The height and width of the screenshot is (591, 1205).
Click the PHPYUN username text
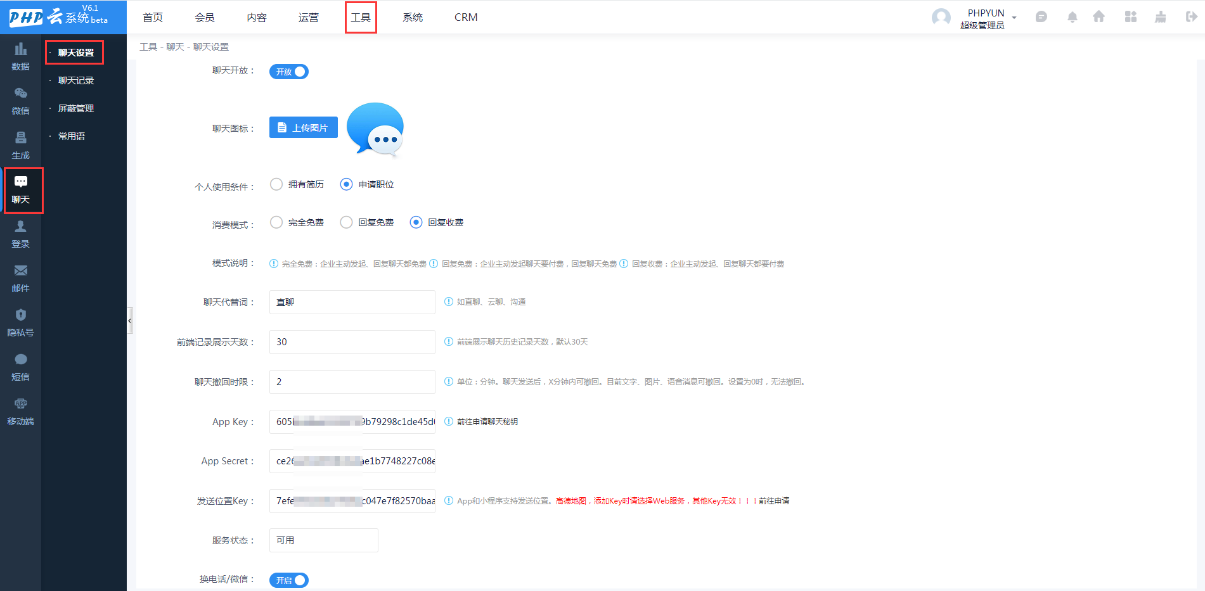click(x=986, y=13)
